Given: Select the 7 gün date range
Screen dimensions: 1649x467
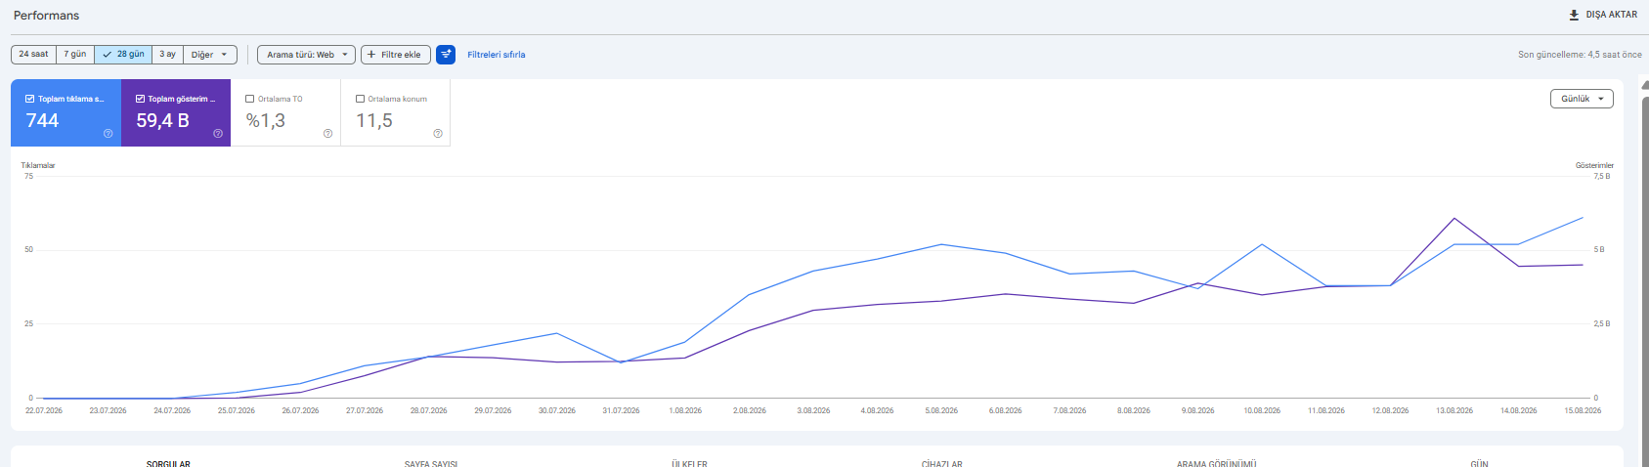Looking at the screenshot, I should [75, 54].
